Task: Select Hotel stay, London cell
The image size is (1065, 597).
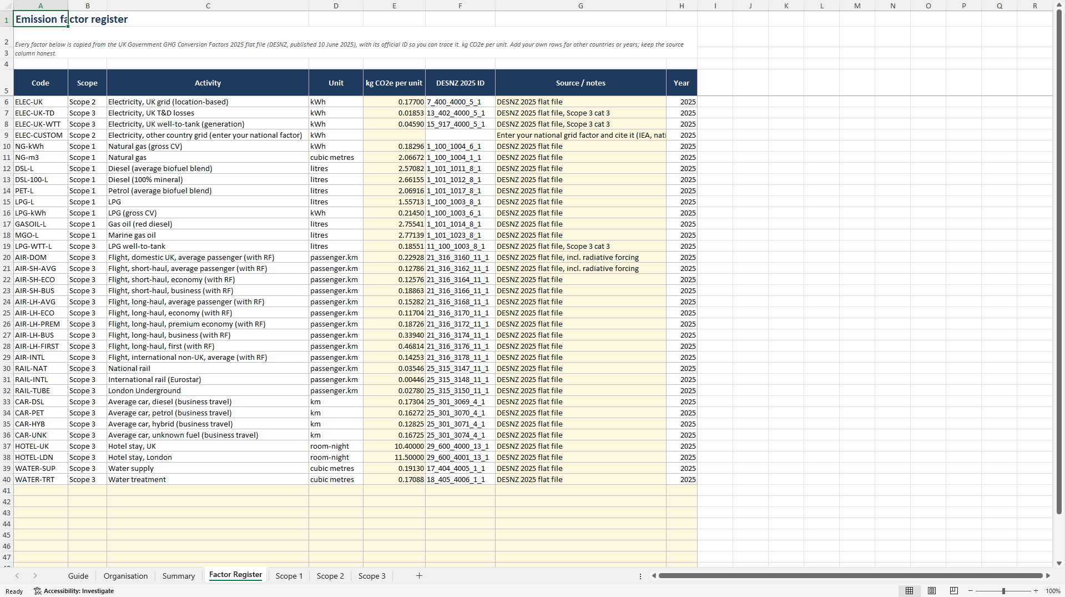Action: tap(208, 457)
